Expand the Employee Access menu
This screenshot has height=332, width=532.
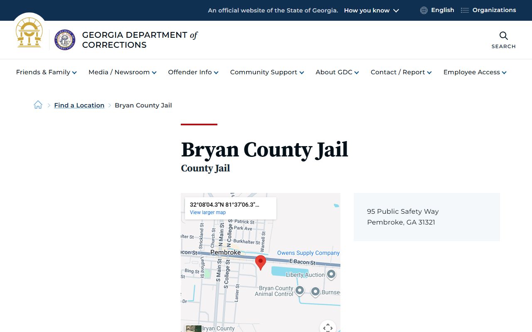tap(475, 72)
